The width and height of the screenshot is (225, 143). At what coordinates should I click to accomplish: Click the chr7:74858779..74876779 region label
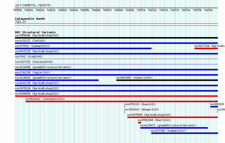pos(33,6)
